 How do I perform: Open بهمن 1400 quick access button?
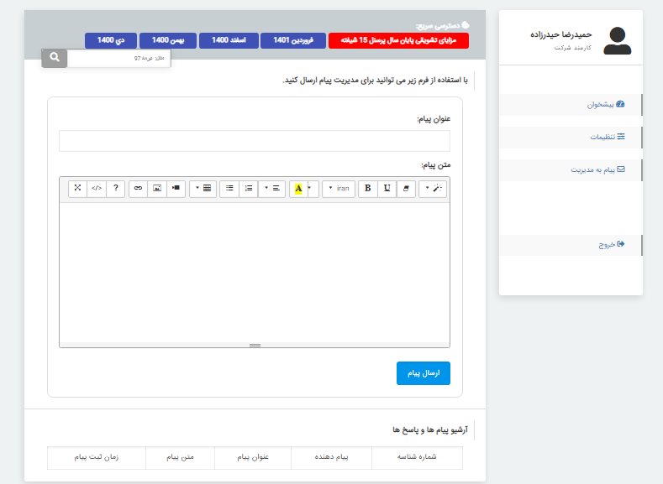click(168, 40)
